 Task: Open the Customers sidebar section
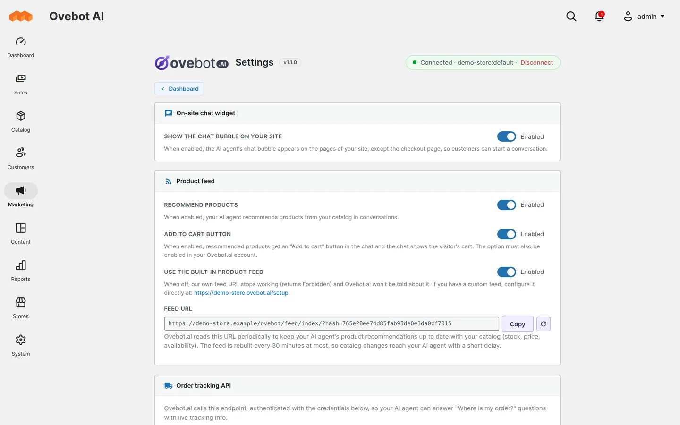[x=21, y=160]
